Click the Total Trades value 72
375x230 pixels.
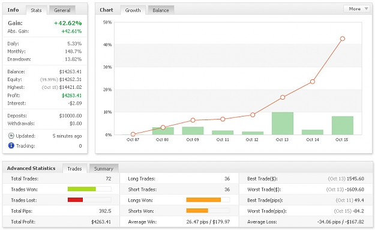pos(109,178)
